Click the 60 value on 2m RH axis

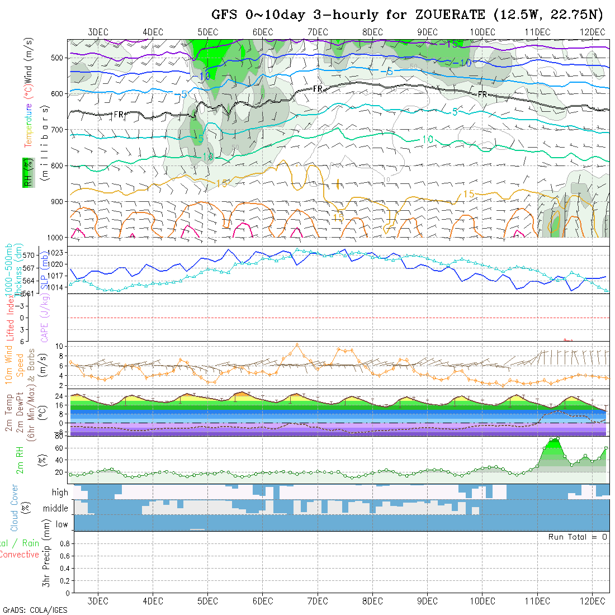click(59, 448)
